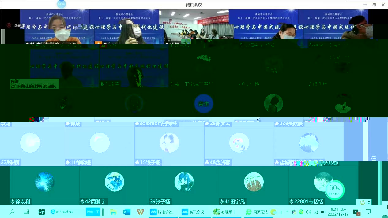Click the participant list icon beside gallery
Viewport: 388px width, 218px height.
pyautogui.click(x=373, y=158)
